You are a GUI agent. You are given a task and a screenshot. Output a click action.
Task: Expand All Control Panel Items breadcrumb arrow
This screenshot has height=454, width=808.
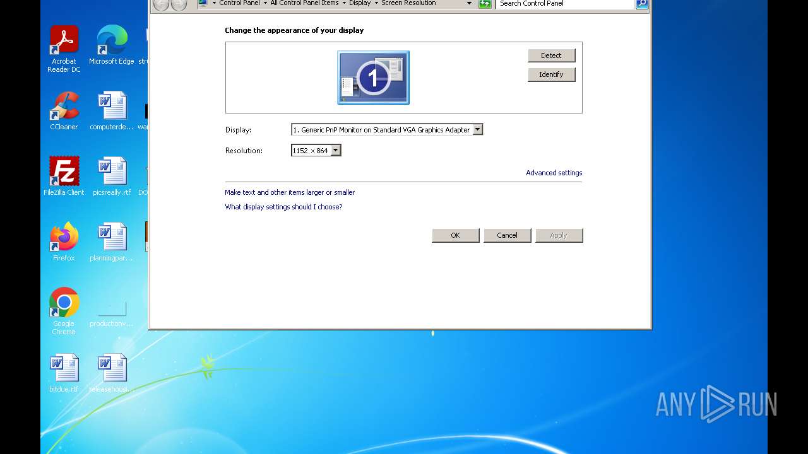click(344, 3)
